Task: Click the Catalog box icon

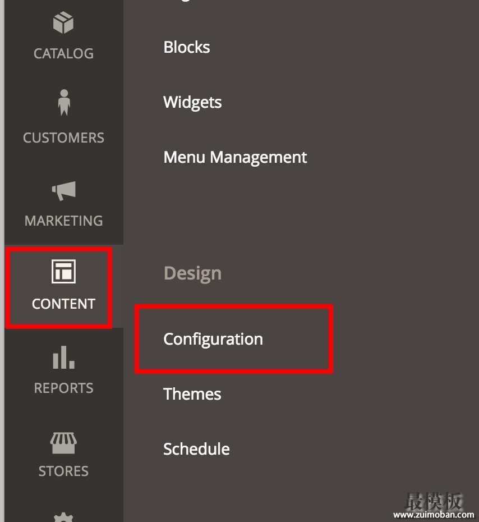Action: [63, 24]
